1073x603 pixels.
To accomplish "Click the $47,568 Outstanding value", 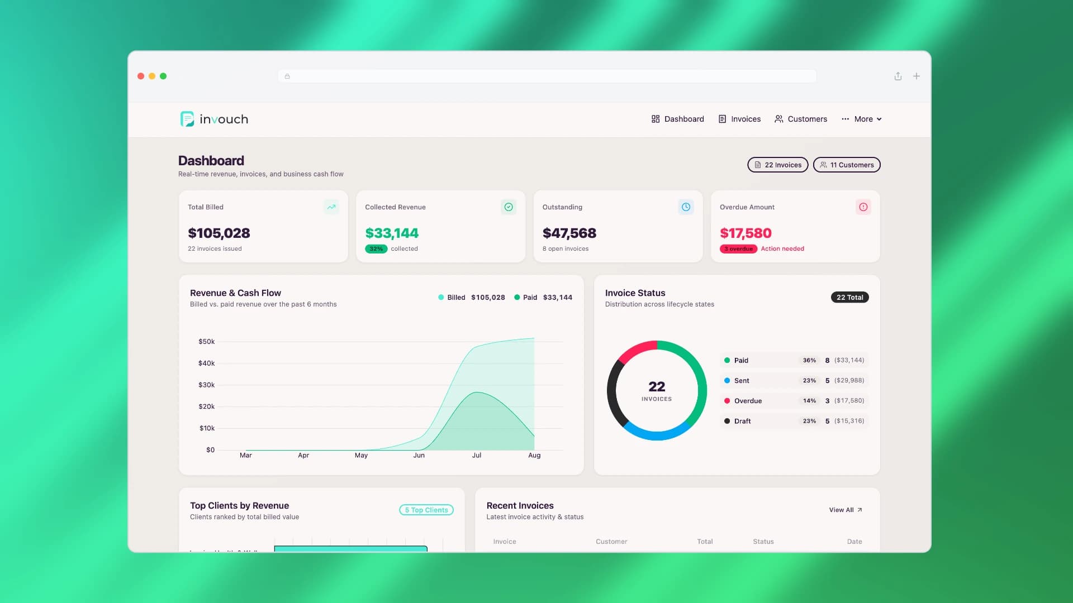I will [x=569, y=233].
